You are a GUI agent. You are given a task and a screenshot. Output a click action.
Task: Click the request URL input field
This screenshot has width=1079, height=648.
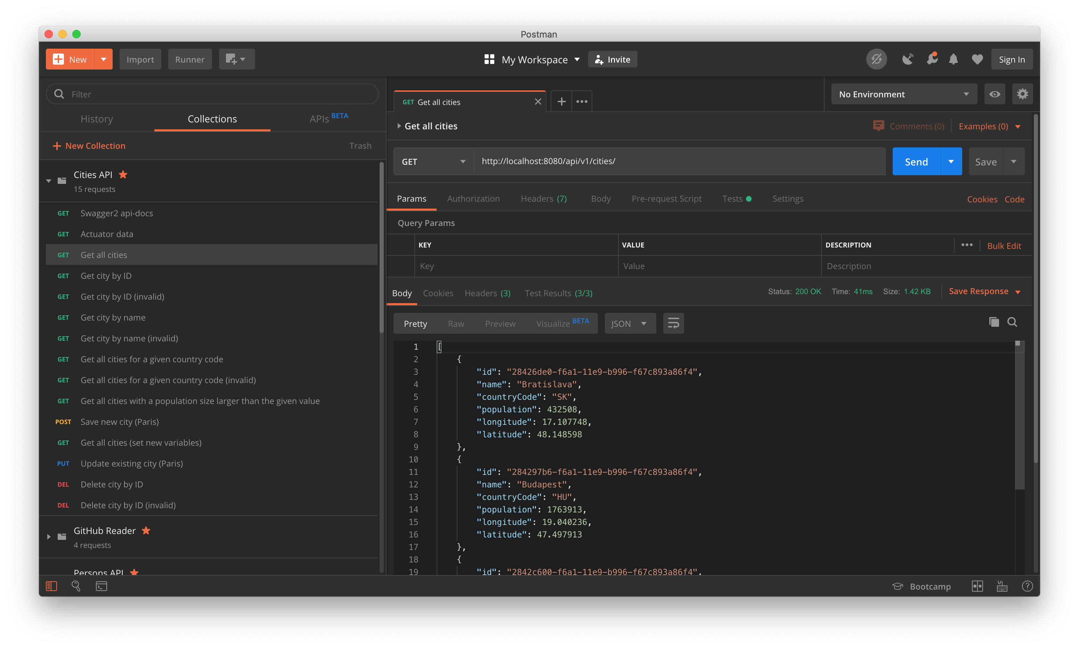[x=679, y=161]
